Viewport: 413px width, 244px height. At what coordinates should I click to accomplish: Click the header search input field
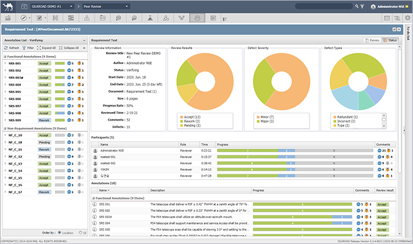[x=324, y=6]
